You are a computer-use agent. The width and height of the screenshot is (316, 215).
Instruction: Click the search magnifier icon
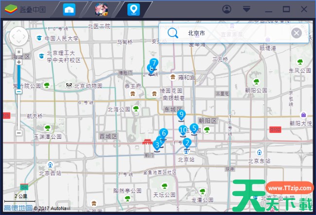173,33
